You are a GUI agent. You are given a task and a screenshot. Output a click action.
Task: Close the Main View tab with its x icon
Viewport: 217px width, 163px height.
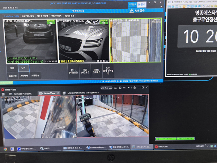(58, 93)
